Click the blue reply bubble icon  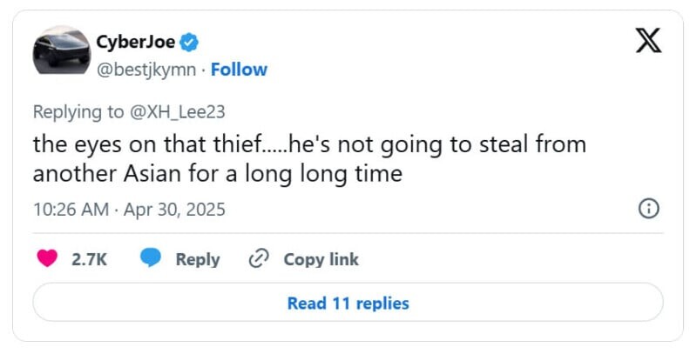pyautogui.click(x=151, y=258)
